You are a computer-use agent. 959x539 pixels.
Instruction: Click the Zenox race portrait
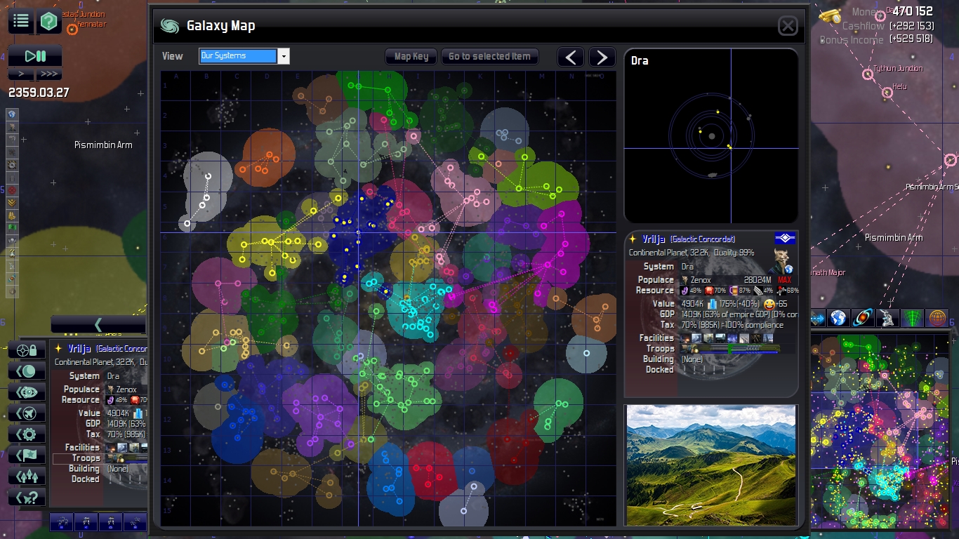pyautogui.click(x=780, y=261)
